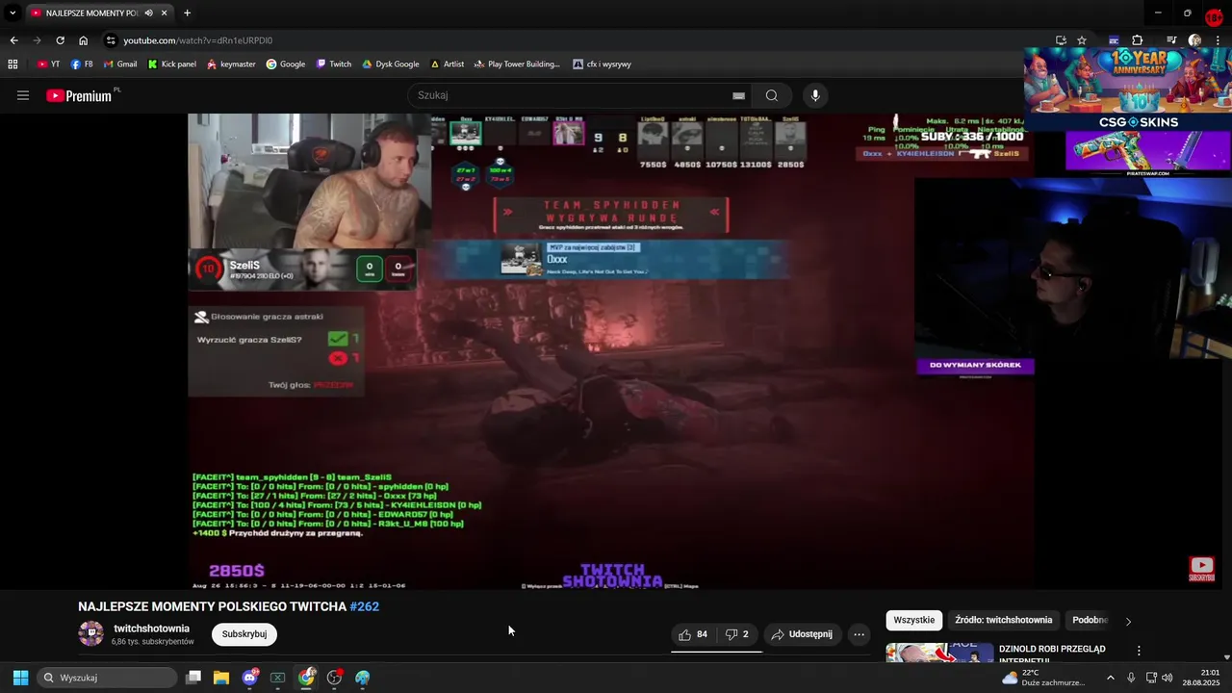Select the Źródło: twitchshotownia chip
Image resolution: width=1232 pixels, height=693 pixels.
pyautogui.click(x=1004, y=620)
